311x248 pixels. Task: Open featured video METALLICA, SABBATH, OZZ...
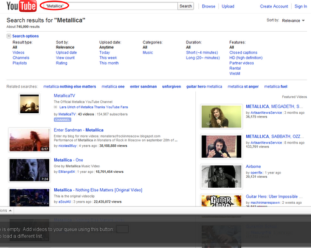click(x=275, y=137)
